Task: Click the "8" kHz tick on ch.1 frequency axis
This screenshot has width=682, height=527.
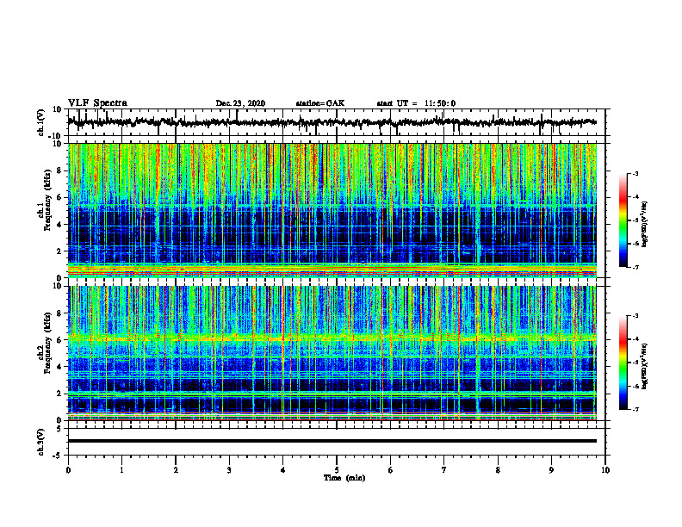Action: [59, 170]
